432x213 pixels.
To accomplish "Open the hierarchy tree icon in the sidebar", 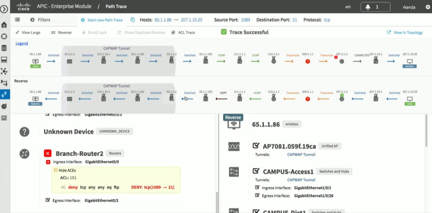I will [x=4, y=83].
